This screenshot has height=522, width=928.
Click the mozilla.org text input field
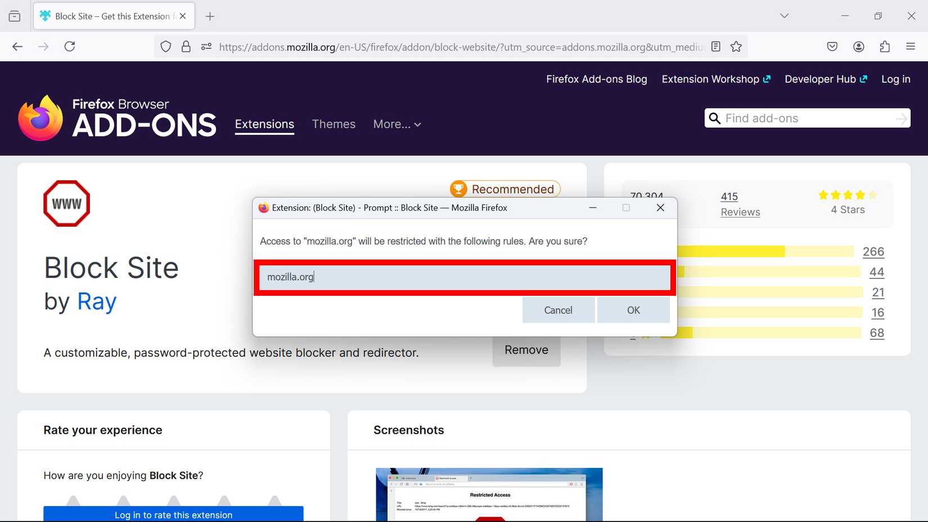[x=463, y=277]
